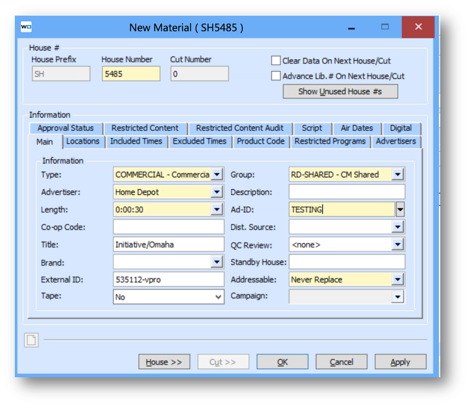Image resolution: width=469 pixels, height=406 pixels.
Task: Open the QC Review dropdown
Action: click(398, 245)
